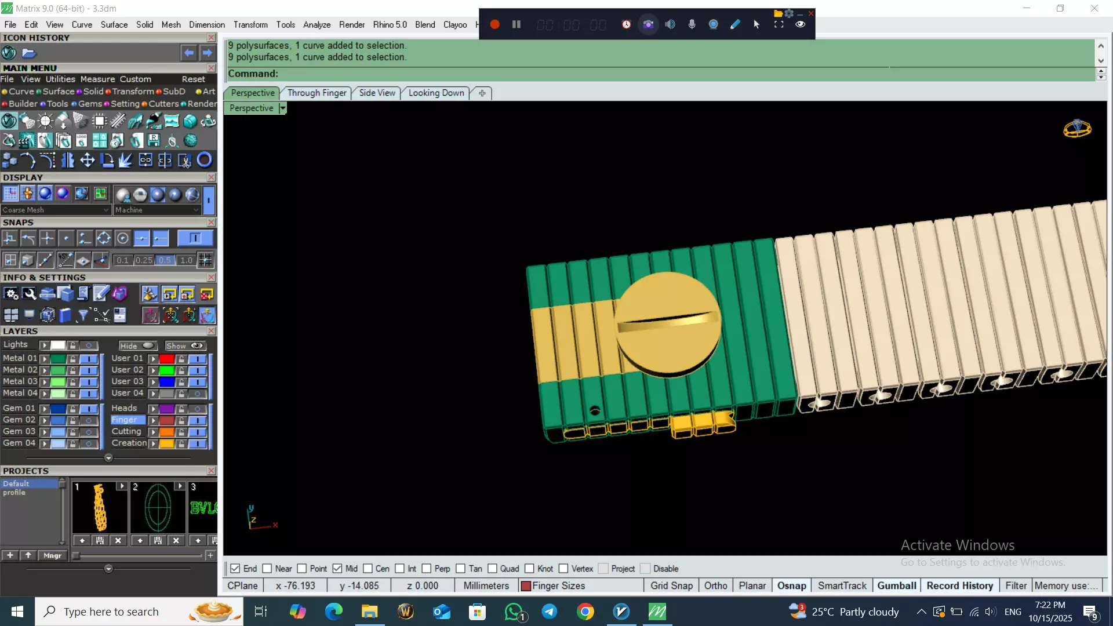This screenshot has height=626, width=1113.
Task: Enable the Cen osnap checkbox
Action: click(x=368, y=569)
